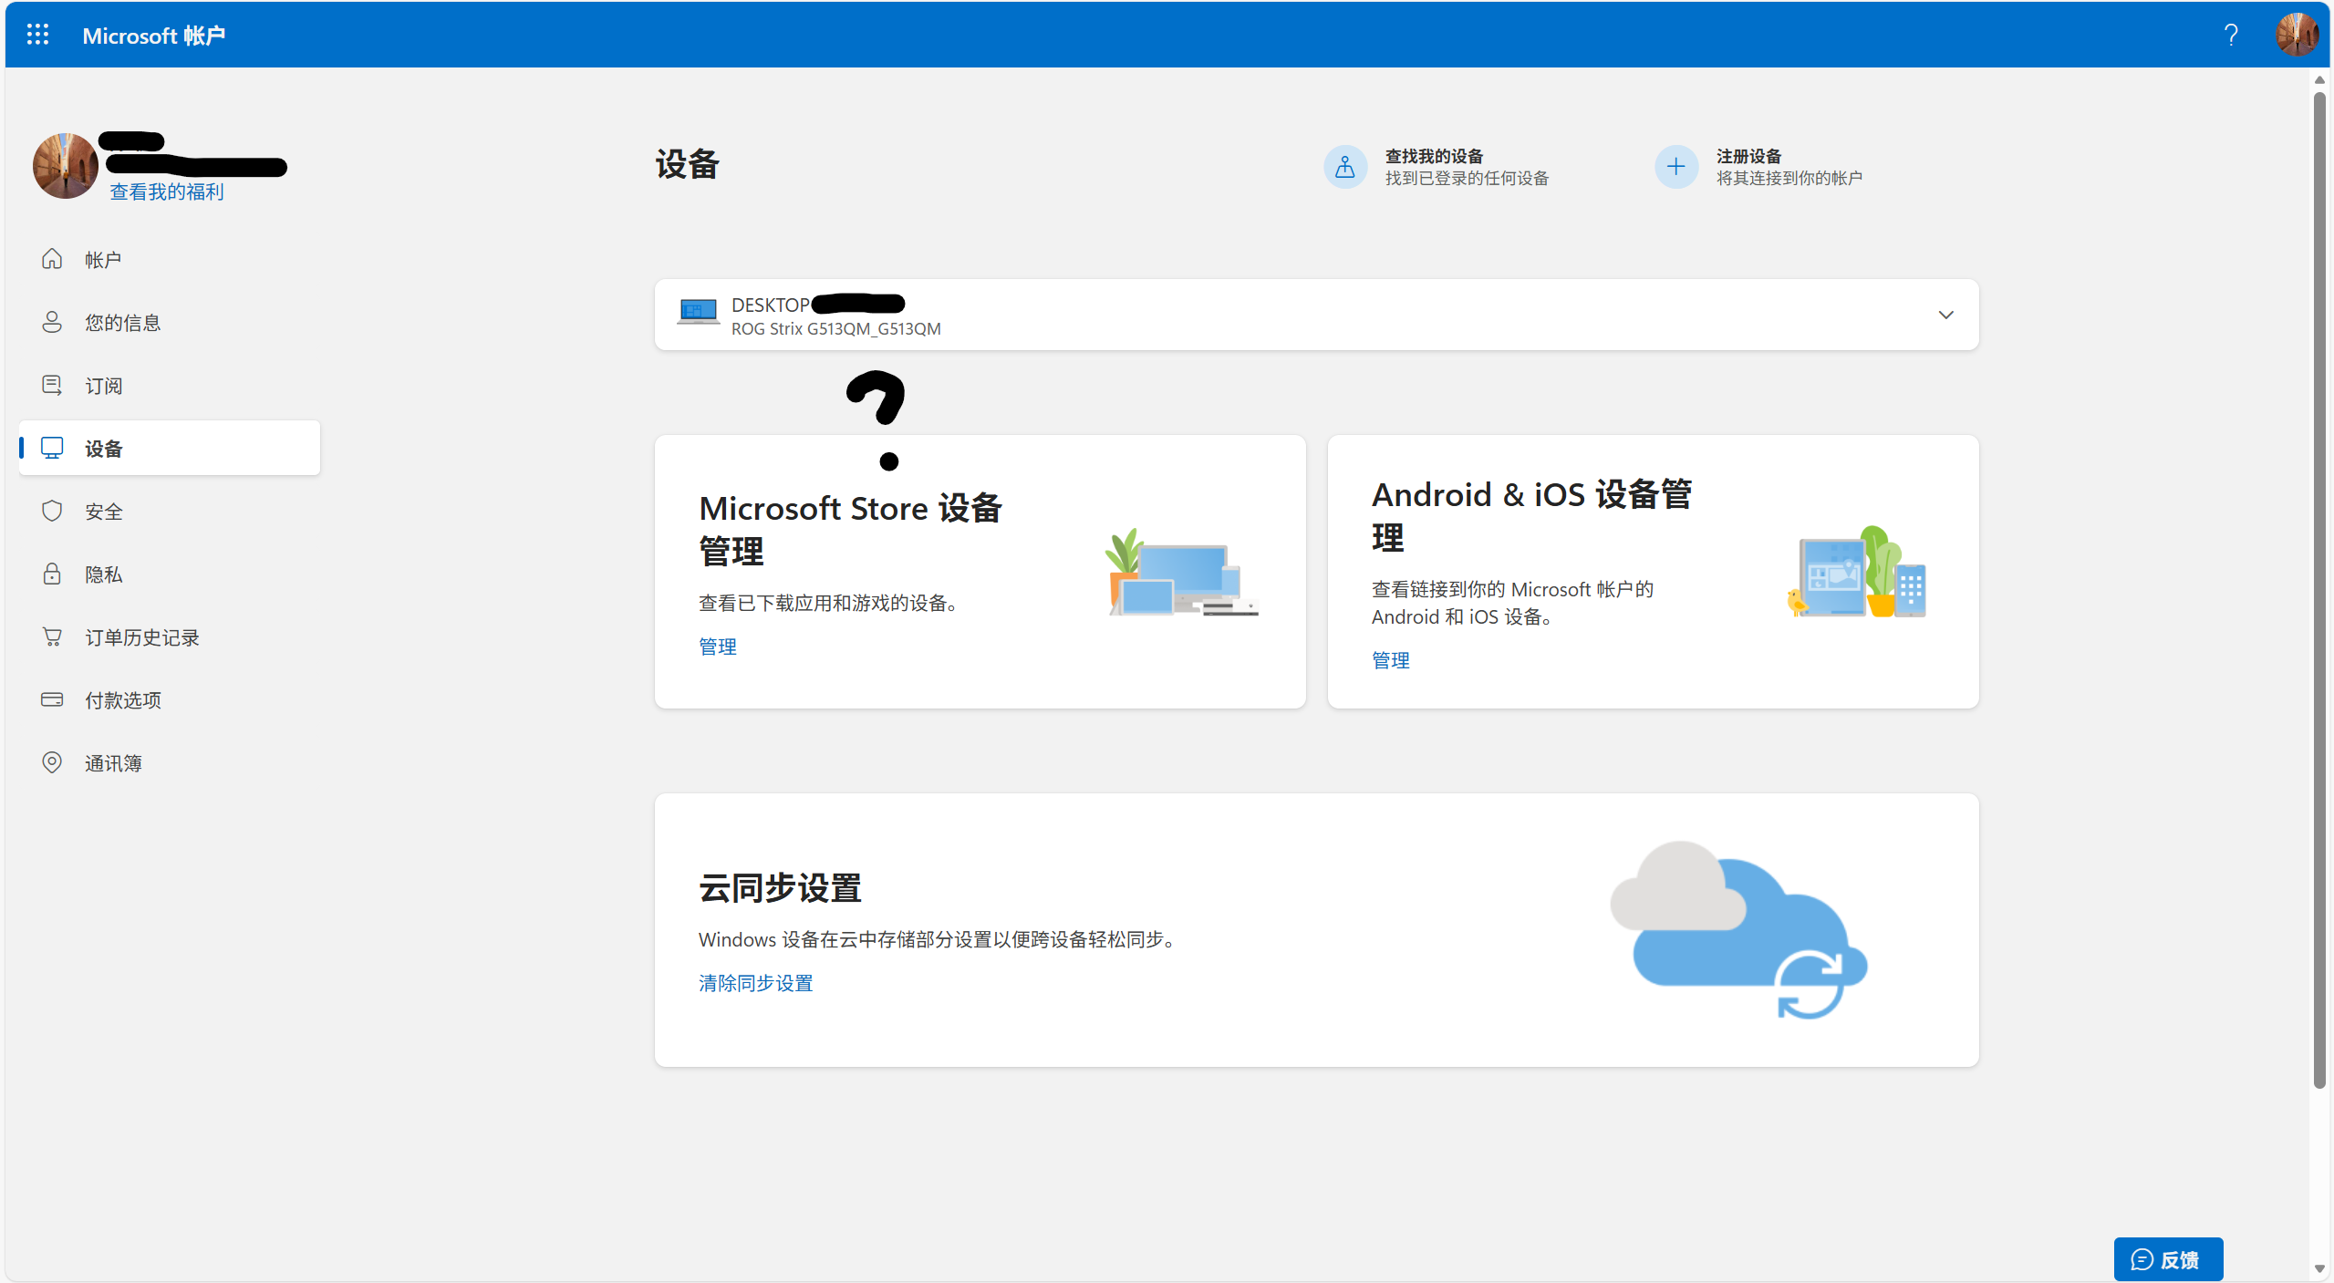The width and height of the screenshot is (2334, 1283).
Task: Click the 付款选项 card icon
Action: click(52, 699)
